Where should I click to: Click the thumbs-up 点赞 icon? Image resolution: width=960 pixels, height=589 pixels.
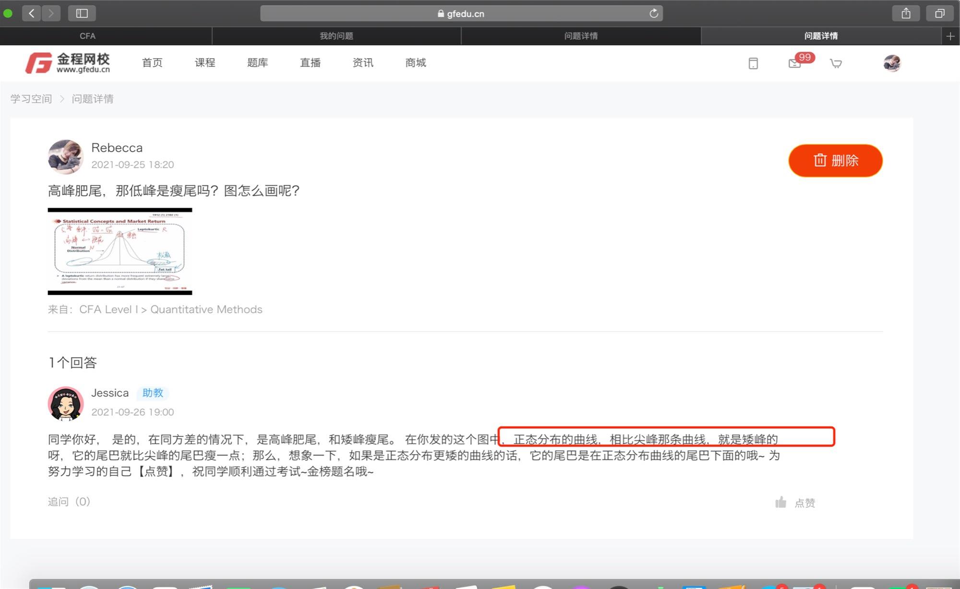tap(781, 502)
